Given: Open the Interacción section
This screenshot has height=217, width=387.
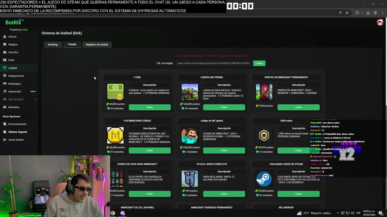Looking at the screenshot, I should pyautogui.click(x=15, y=91).
